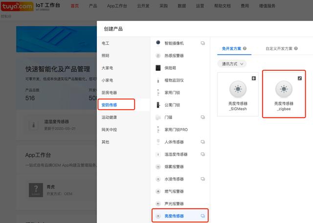Choose the 亮度传感器_SIGMesh card
The width and height of the screenshot is (313, 223).
pyautogui.click(x=238, y=94)
